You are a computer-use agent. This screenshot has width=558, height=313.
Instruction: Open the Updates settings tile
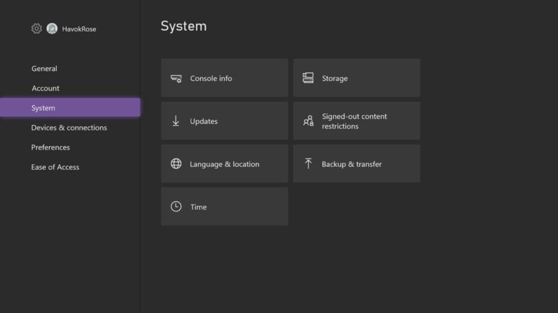click(224, 121)
